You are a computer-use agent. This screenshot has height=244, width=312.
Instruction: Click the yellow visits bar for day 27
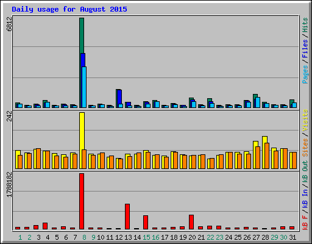click(255, 144)
